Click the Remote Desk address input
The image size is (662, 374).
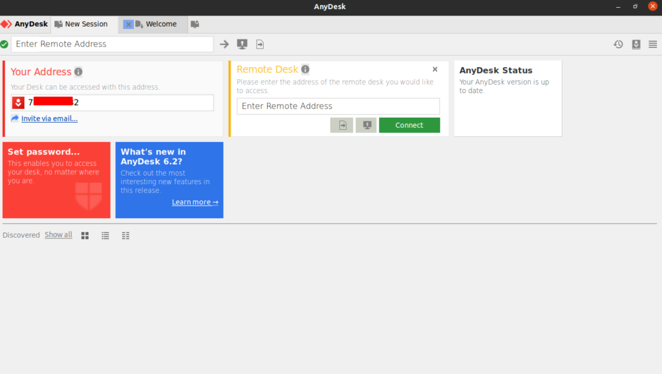[x=338, y=106]
